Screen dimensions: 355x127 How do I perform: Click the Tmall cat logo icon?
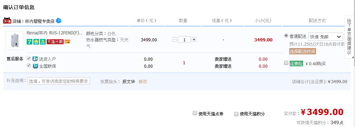(7, 21)
